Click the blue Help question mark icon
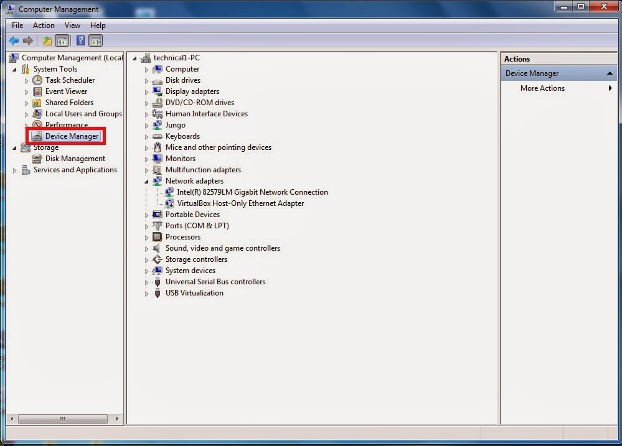622x446 pixels. (80, 40)
